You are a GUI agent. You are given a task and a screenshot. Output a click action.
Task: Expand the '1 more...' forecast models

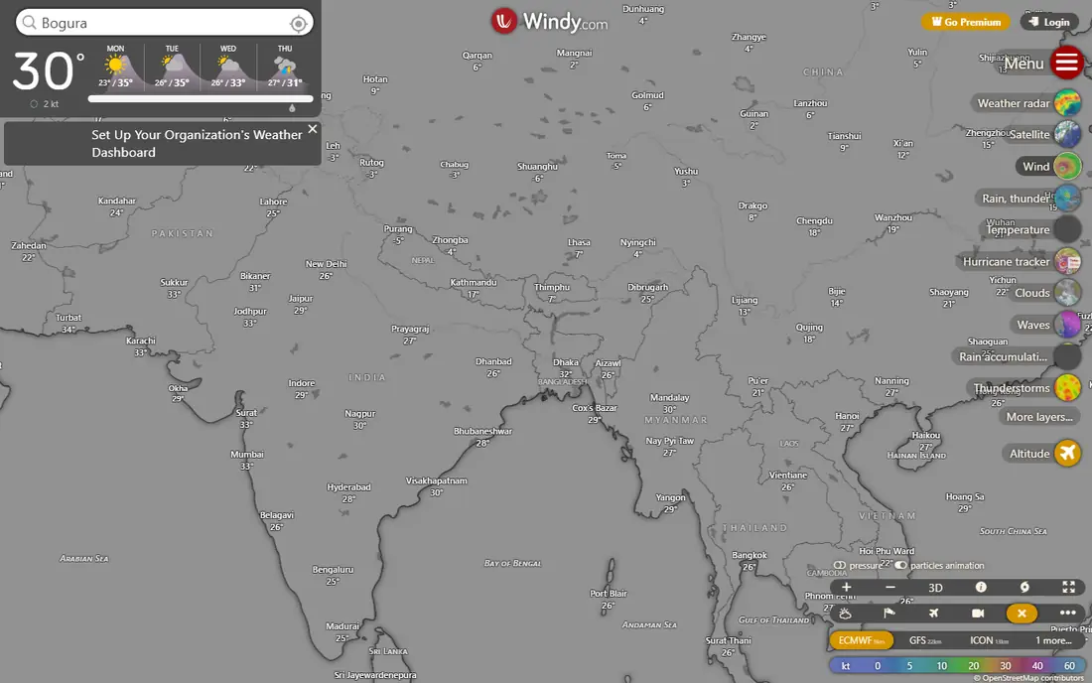[1053, 640]
